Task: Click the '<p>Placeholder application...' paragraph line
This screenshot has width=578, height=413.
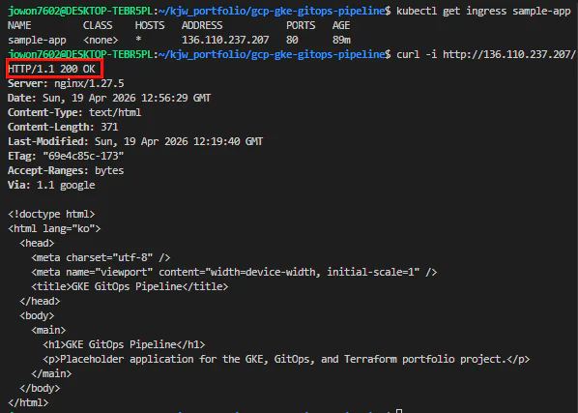Action: click(286, 359)
